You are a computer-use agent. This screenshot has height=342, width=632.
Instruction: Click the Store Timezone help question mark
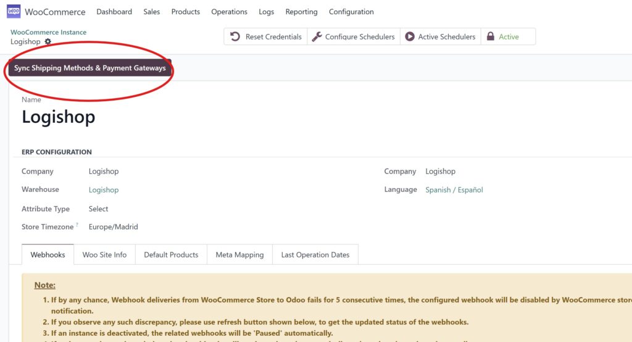click(x=77, y=224)
